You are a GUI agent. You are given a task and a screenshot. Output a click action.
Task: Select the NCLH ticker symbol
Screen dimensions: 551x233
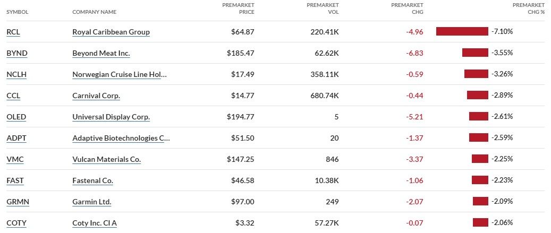coord(16,74)
